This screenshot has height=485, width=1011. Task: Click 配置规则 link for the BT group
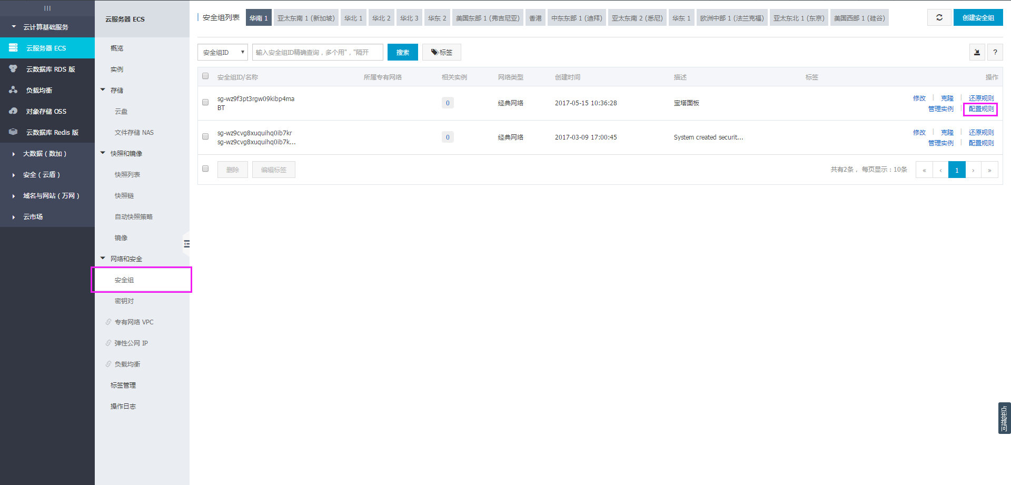pos(980,109)
